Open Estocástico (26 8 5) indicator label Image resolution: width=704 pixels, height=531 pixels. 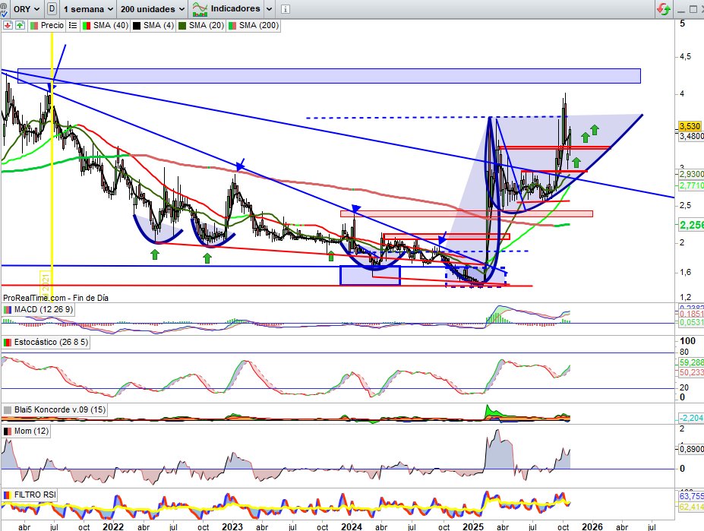[51, 343]
